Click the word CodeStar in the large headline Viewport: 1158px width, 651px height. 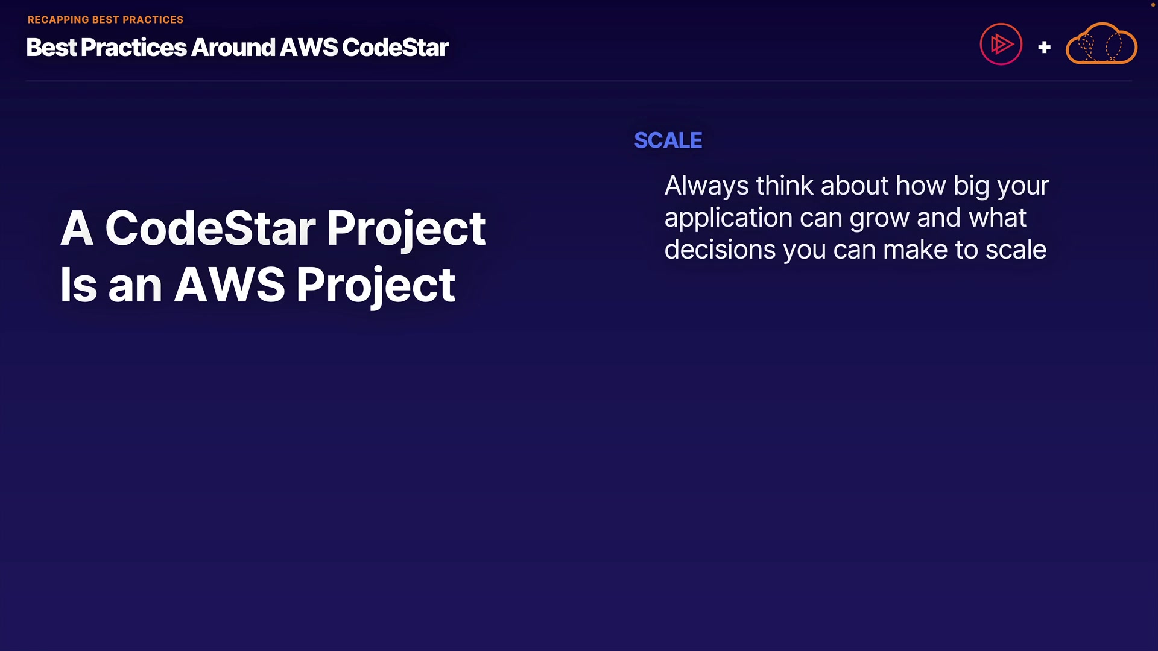[x=210, y=228]
